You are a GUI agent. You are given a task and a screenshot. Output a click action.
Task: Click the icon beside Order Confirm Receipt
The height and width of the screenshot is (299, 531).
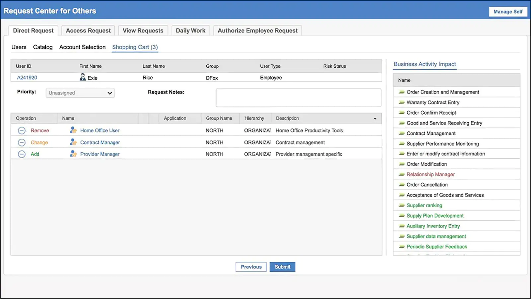pos(402,113)
